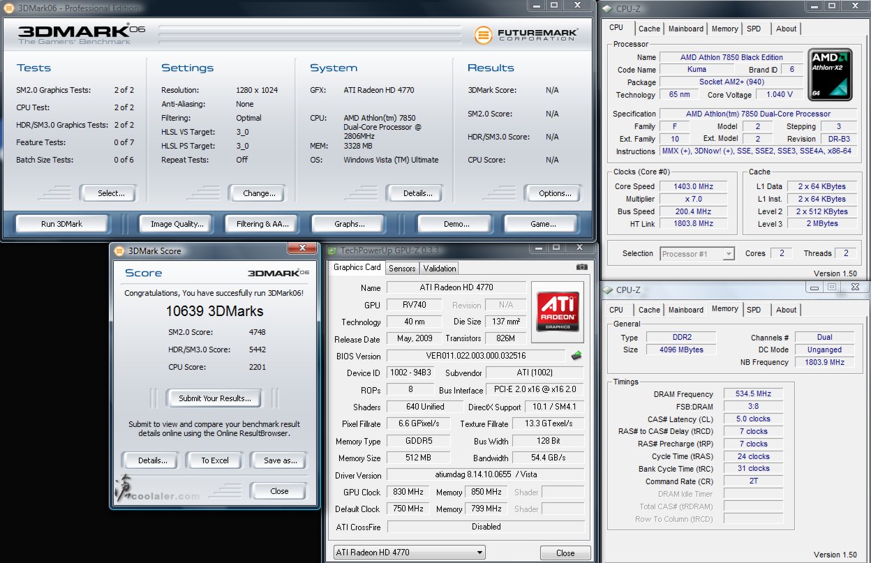Image resolution: width=871 pixels, height=563 pixels.
Task: Click the GPU field "RV740" in GPU-Z
Action: click(x=415, y=305)
